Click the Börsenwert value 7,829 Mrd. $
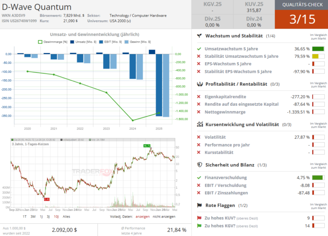328x236 pixels. pos(74,15)
